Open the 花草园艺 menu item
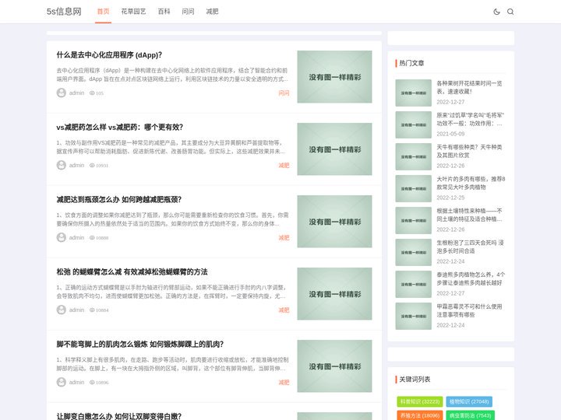Image resolution: width=561 pixels, height=420 pixels. pos(133,12)
